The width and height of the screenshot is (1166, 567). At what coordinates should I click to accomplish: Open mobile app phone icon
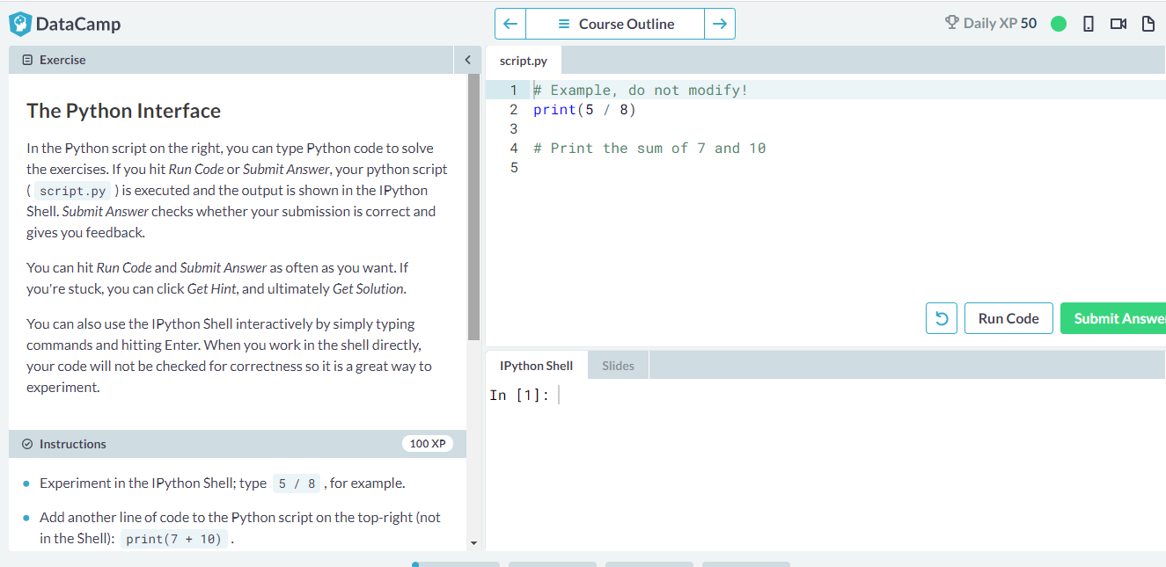(x=1088, y=24)
